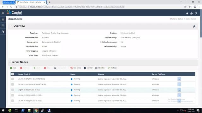Viewport: 202px width, 113px height.
Task: Select the checkbox for node 20.200.21.117
Action: pyautogui.click(x=13, y=84)
